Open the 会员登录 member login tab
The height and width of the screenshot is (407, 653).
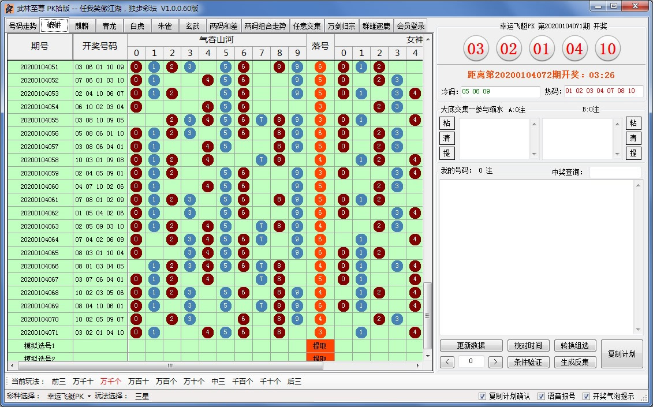click(x=411, y=25)
